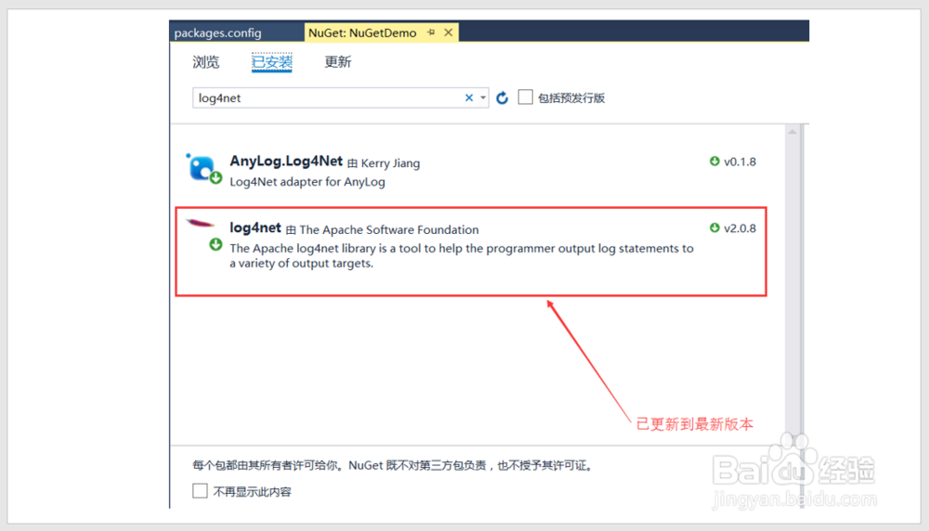
Task: Clear the search box text
Action: [468, 97]
